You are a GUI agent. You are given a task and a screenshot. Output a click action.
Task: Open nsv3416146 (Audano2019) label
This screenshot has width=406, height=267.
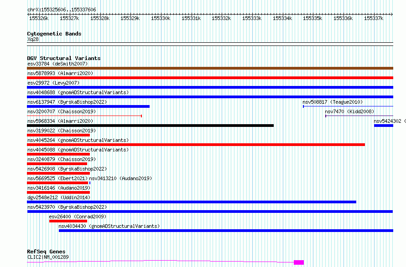[59, 188]
